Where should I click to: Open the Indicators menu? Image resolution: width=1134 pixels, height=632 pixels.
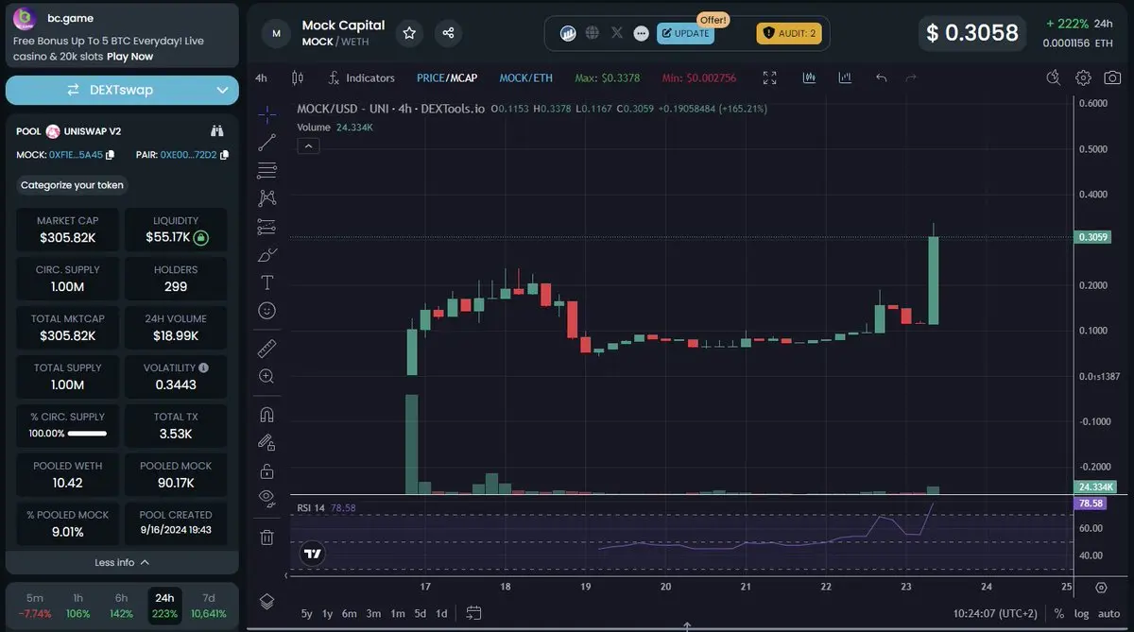pos(361,77)
